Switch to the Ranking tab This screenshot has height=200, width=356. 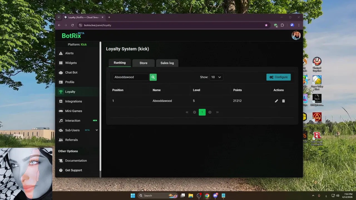point(120,63)
